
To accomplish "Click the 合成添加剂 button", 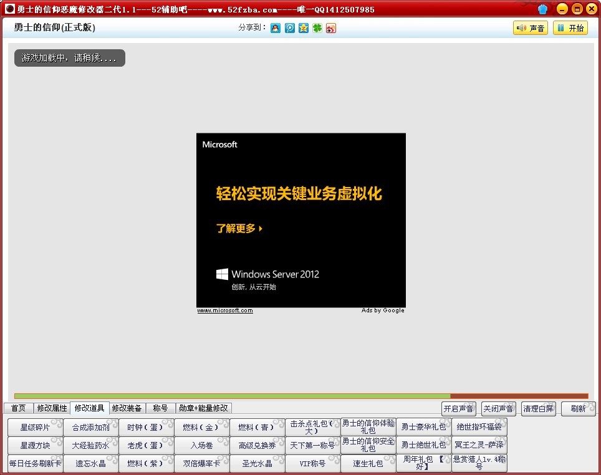I will (91, 427).
